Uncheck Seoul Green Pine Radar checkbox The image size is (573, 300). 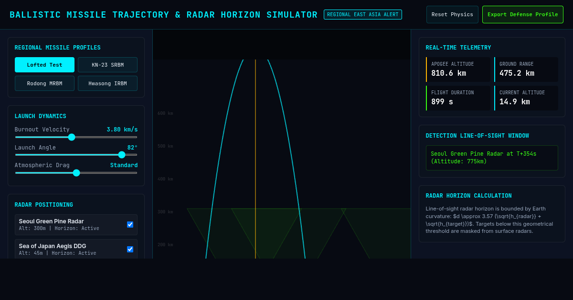[x=130, y=225]
